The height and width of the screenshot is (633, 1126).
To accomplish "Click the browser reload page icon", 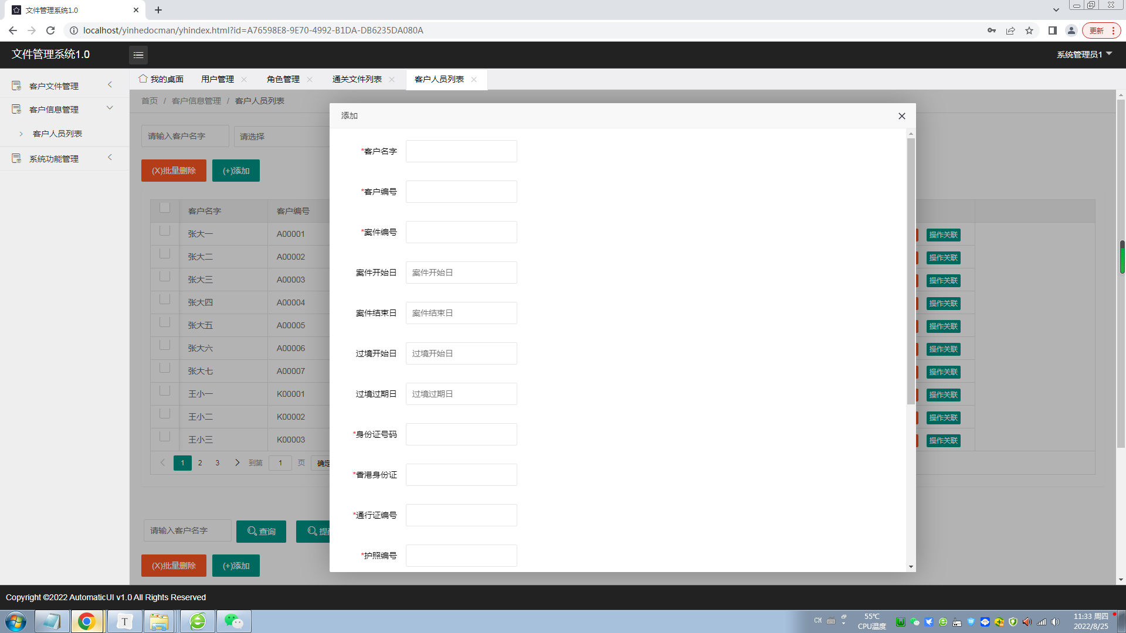I will [x=50, y=30].
